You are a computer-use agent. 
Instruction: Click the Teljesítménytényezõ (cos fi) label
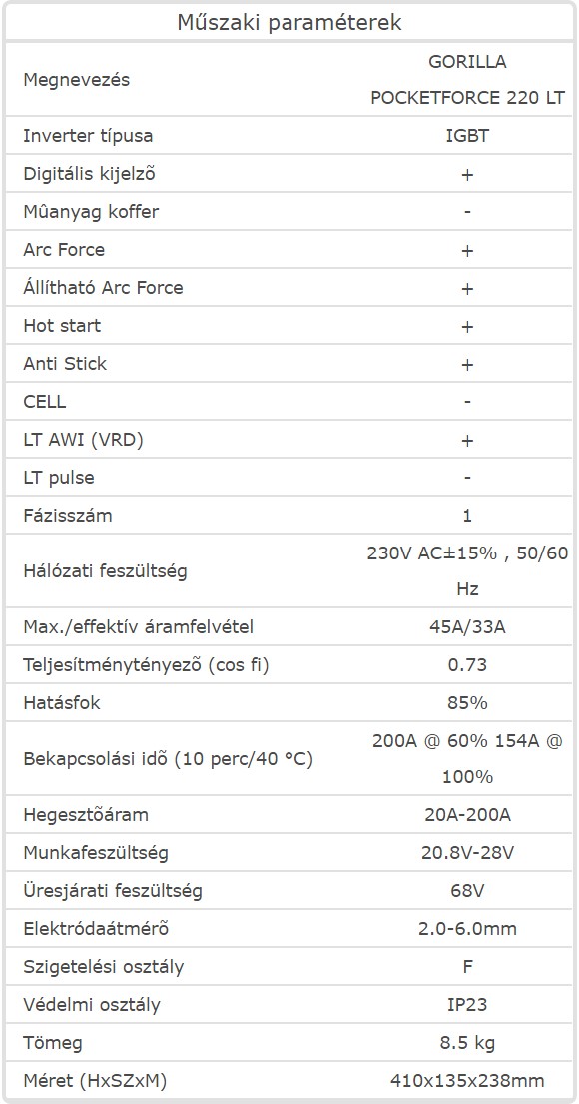pyautogui.click(x=147, y=665)
